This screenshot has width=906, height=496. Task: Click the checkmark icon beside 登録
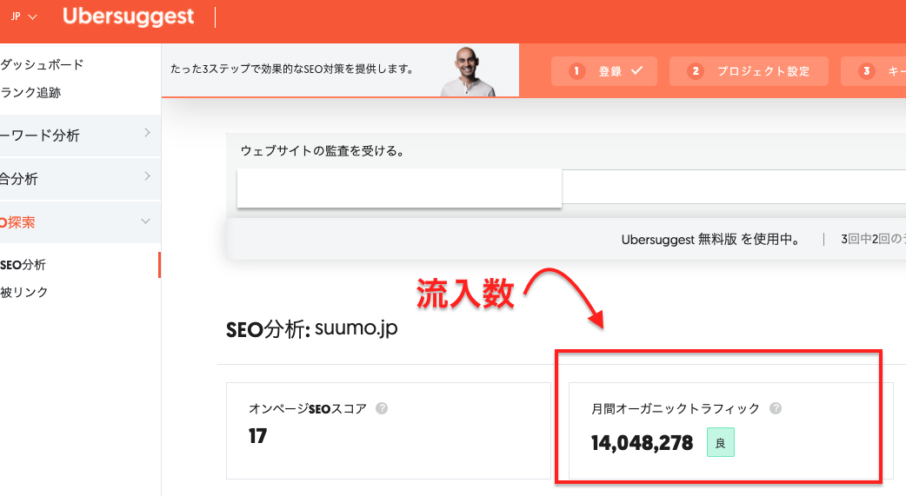pos(636,70)
